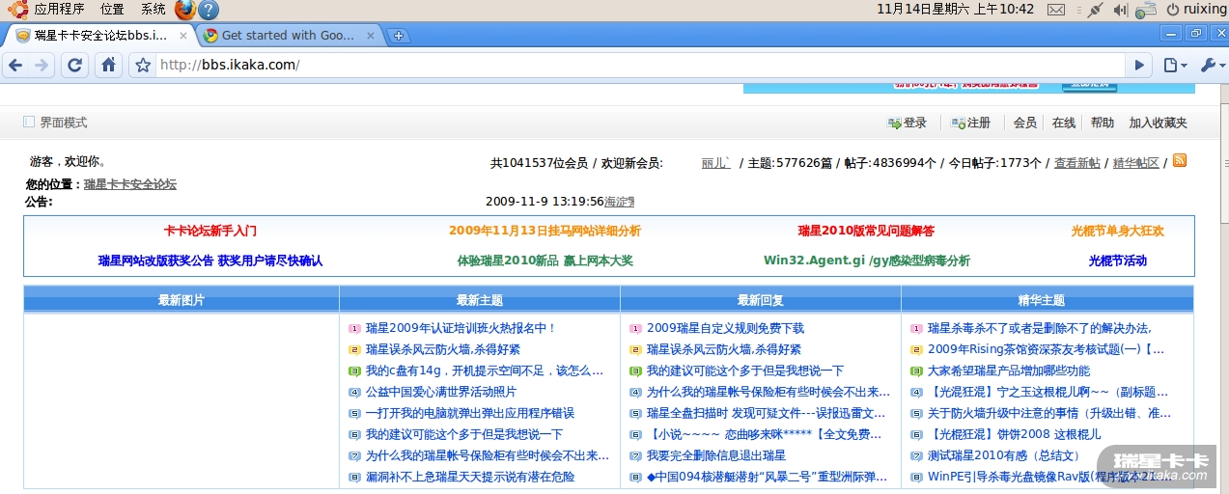Open digest 测试瑞星2010有感（总结文）
The width and height of the screenshot is (1229, 494).
tap(1004, 455)
